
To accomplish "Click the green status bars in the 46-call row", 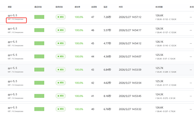I will (x=39, y=30).
